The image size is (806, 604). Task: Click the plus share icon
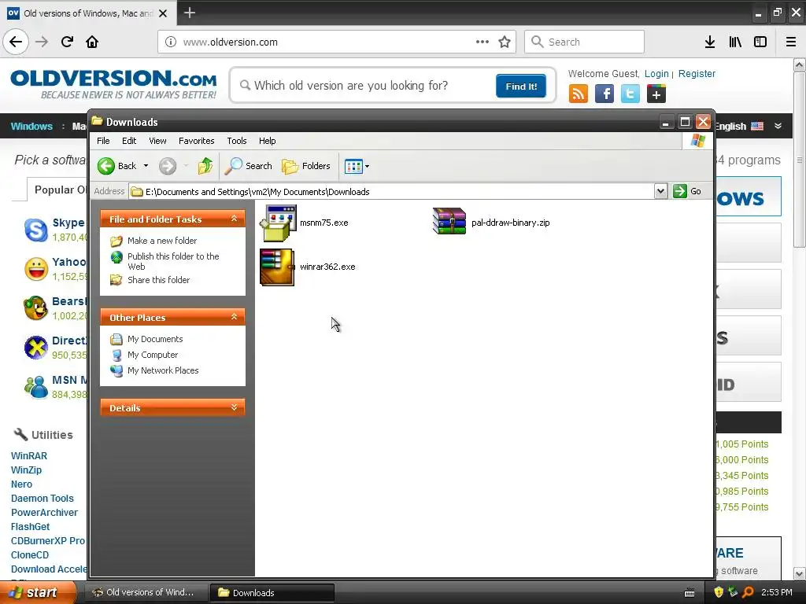coord(656,94)
